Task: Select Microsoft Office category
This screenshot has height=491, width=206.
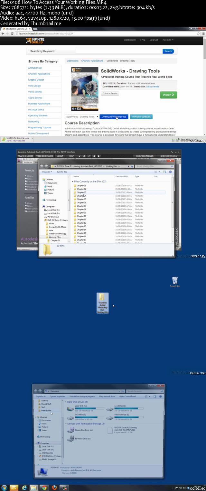Action: 36,110
